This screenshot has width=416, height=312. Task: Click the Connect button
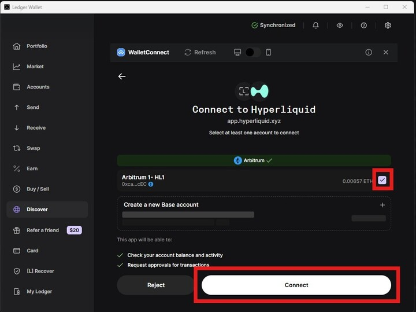pyautogui.click(x=296, y=285)
